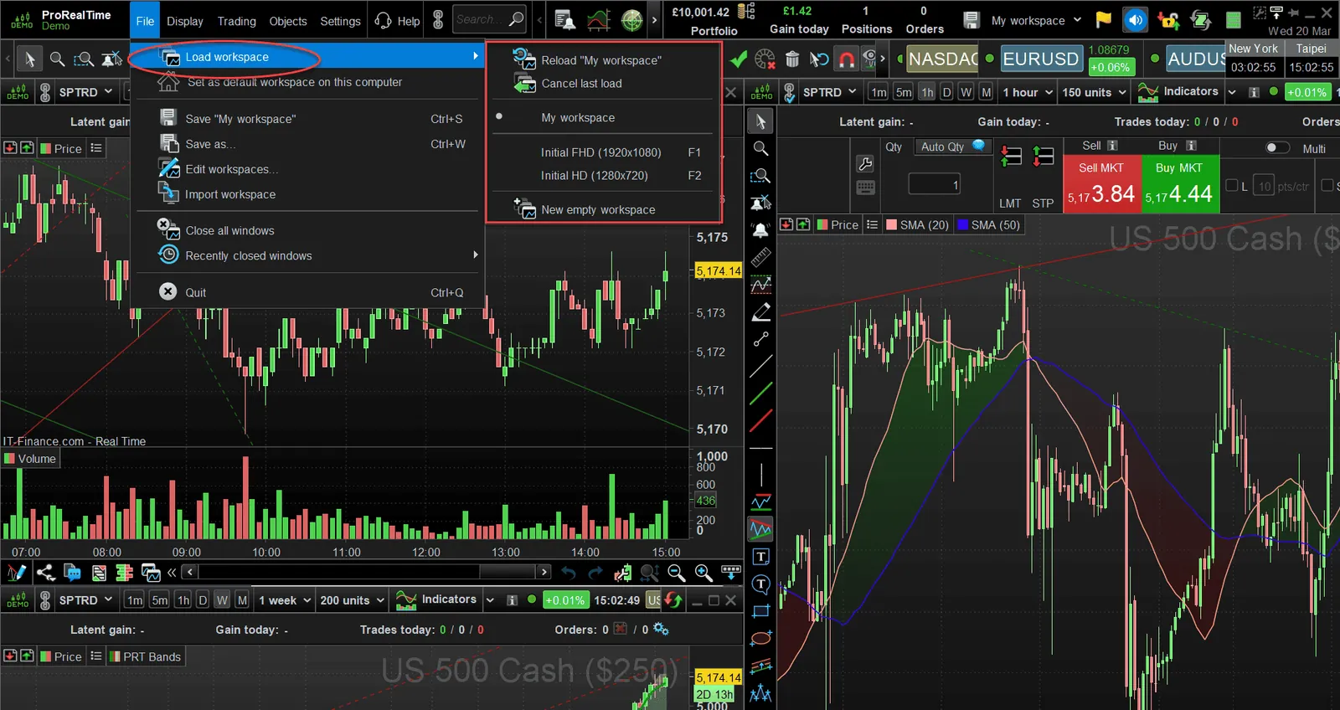Image resolution: width=1340 pixels, height=710 pixels.
Task: Click the save workspace floppy disk icon
Action: tap(971, 20)
